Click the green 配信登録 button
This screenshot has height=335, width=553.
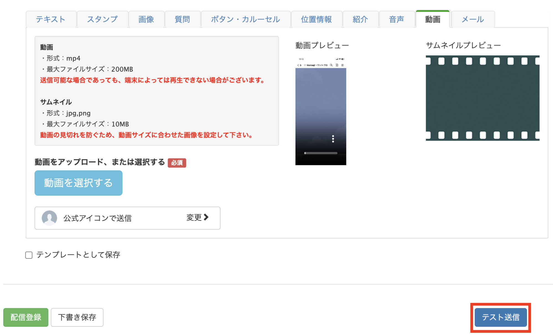(26, 317)
